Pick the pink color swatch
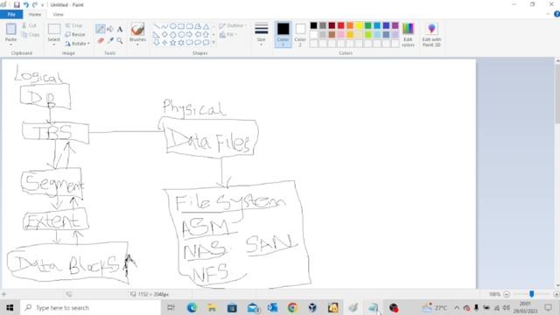The height and width of the screenshot is (315, 560). 340,35
